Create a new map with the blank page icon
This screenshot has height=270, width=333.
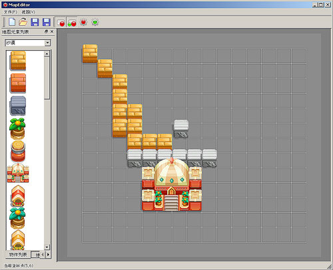(x=12, y=22)
